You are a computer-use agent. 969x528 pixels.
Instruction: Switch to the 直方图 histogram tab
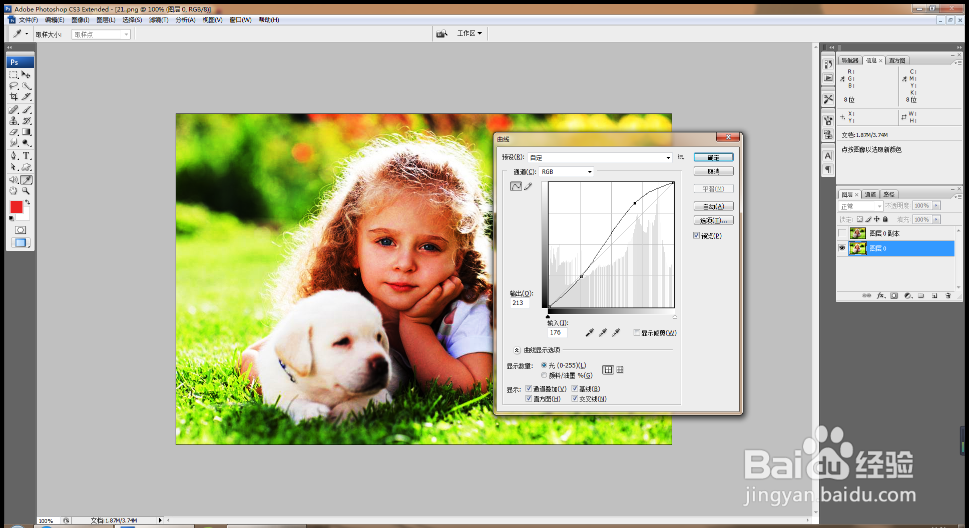pos(897,60)
